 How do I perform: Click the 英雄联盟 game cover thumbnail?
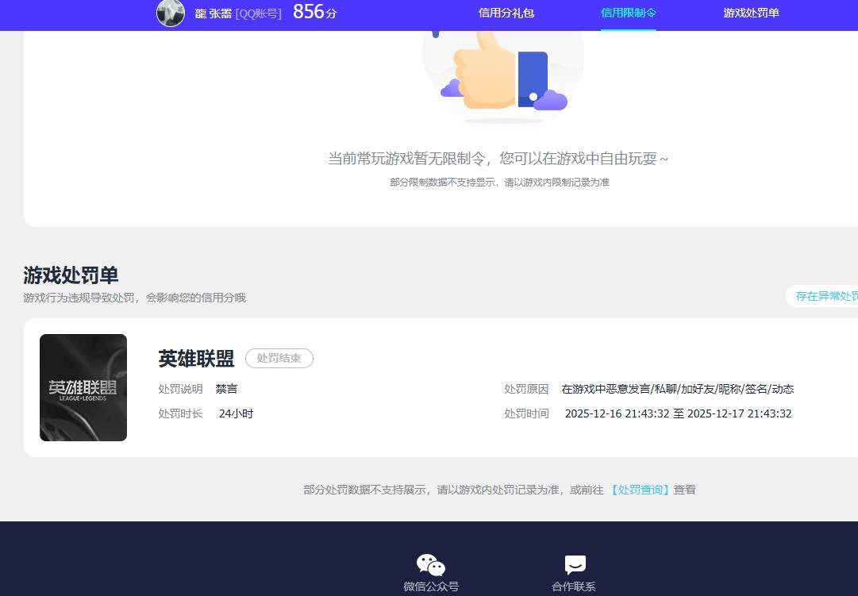83,387
